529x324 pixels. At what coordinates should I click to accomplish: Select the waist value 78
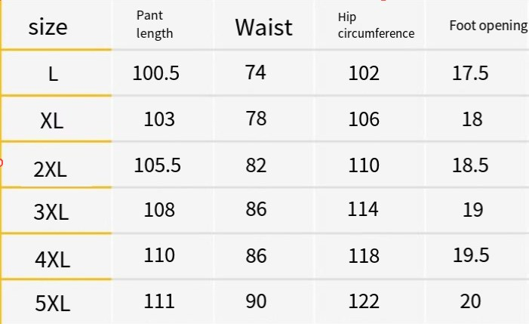[x=256, y=119]
